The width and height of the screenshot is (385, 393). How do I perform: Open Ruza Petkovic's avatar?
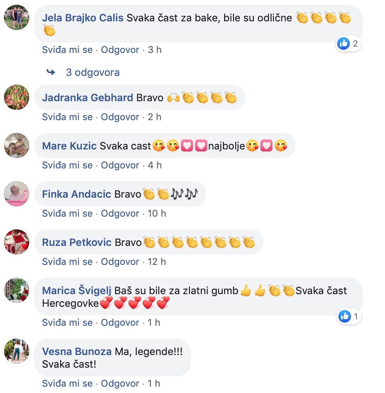pos(17,242)
